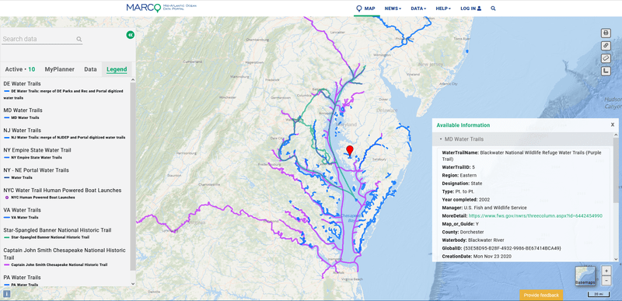This screenshot has height=301, width=622.
Task: Collapse the left data panel
Action: 131,35
